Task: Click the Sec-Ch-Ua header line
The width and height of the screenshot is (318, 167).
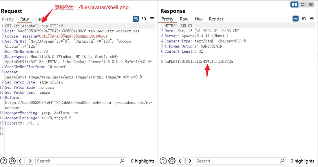Action: pos(68,44)
